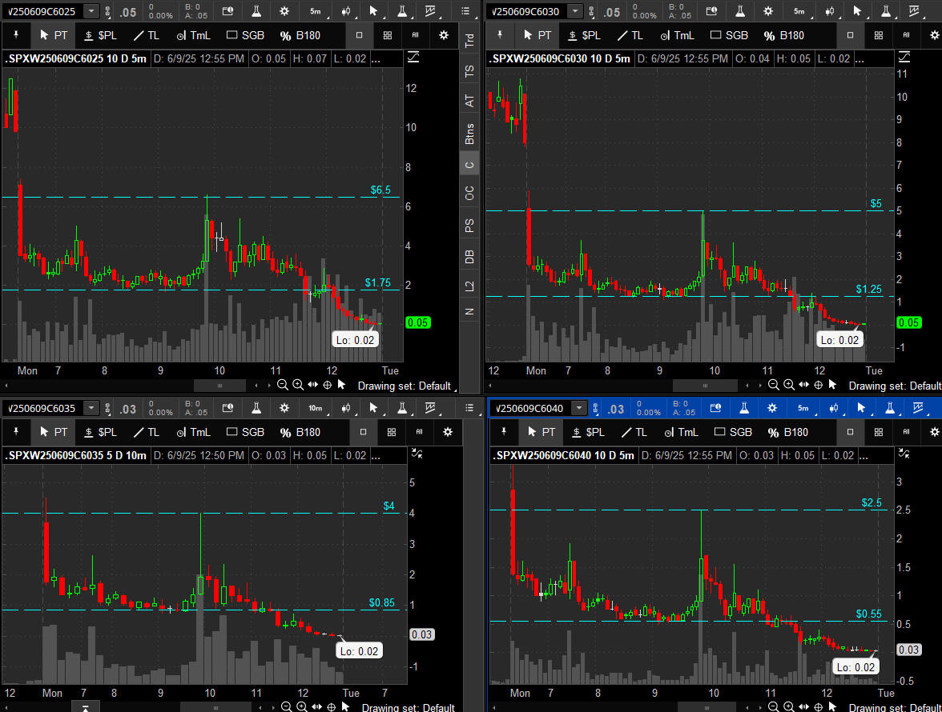This screenshot has width=942, height=712.
Task: Click the candlestick chart style icon in C6025 chart
Action: coord(347,11)
